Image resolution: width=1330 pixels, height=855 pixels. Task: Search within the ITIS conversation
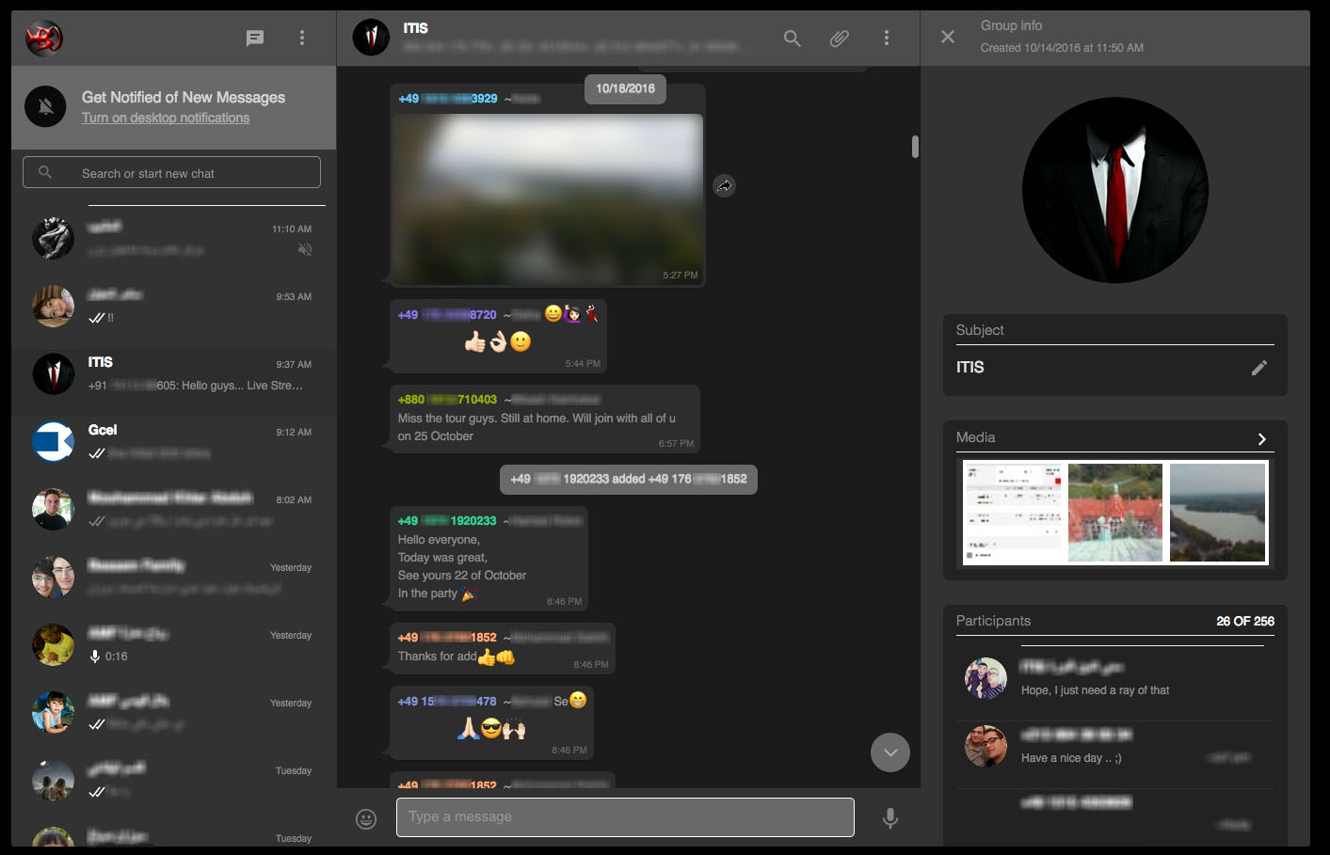click(x=792, y=39)
